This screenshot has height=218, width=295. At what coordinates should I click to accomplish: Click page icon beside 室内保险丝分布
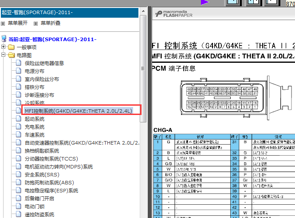19,79
